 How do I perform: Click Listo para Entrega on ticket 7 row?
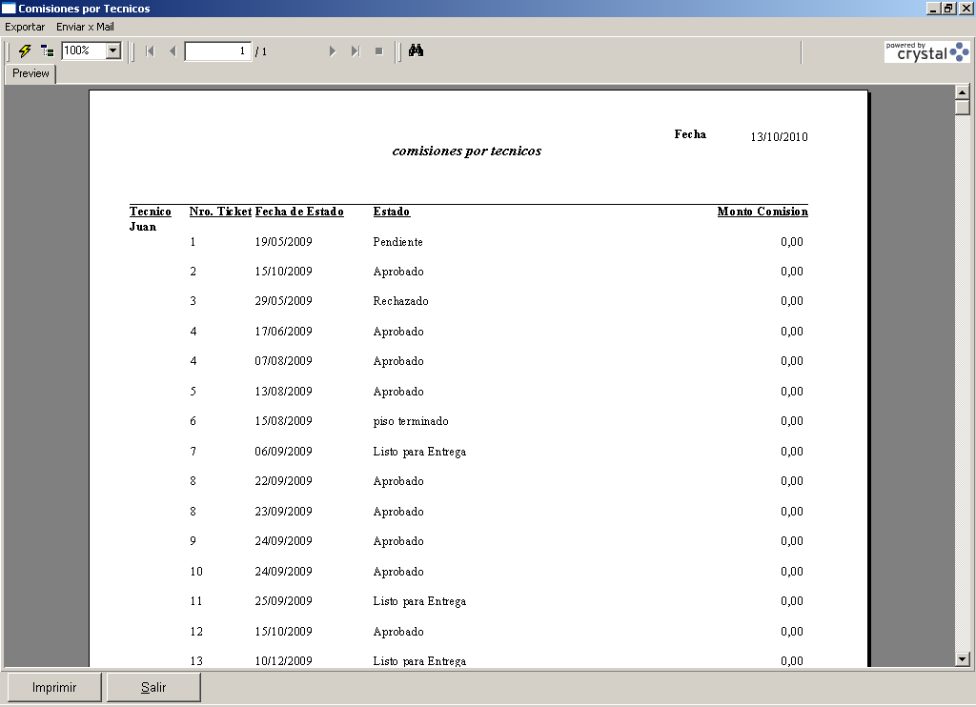pyautogui.click(x=419, y=452)
